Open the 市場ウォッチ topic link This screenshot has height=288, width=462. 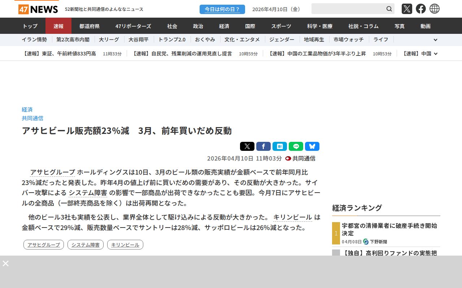click(349, 40)
